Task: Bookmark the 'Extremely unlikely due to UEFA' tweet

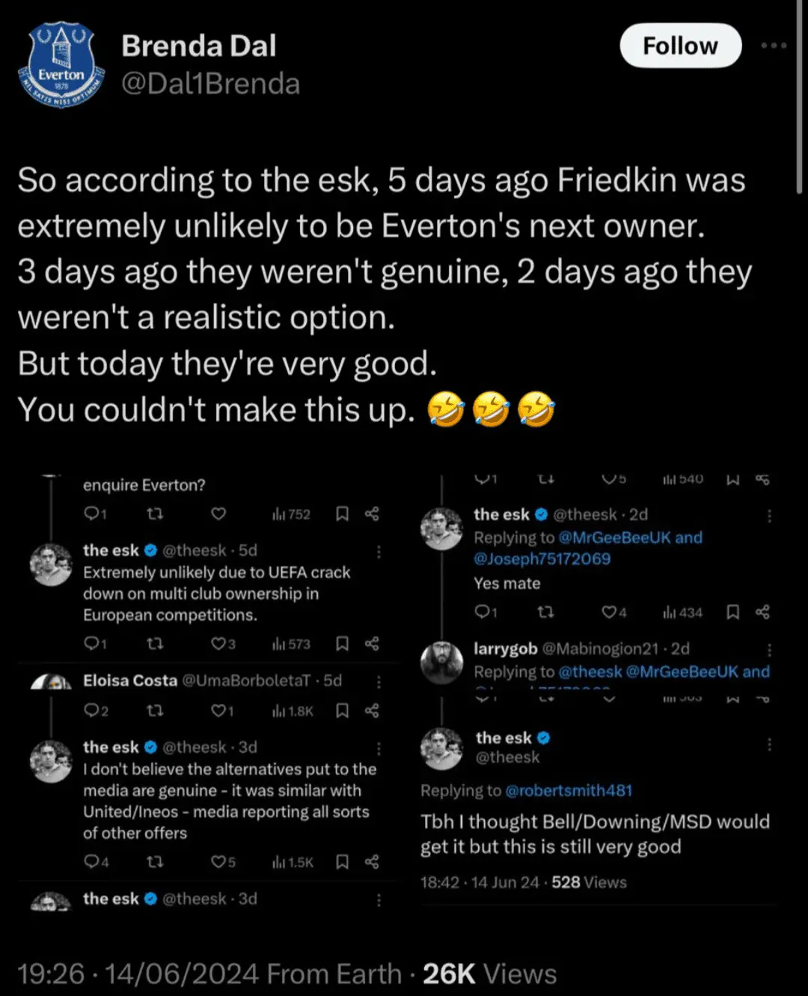Action: click(x=342, y=644)
